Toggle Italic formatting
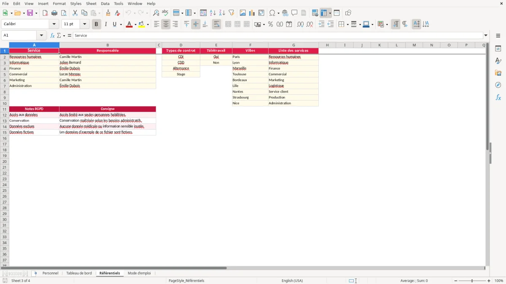506x284 pixels. pyautogui.click(x=105, y=24)
